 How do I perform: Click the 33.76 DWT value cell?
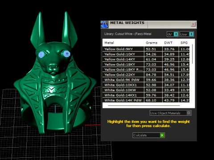point(170,49)
